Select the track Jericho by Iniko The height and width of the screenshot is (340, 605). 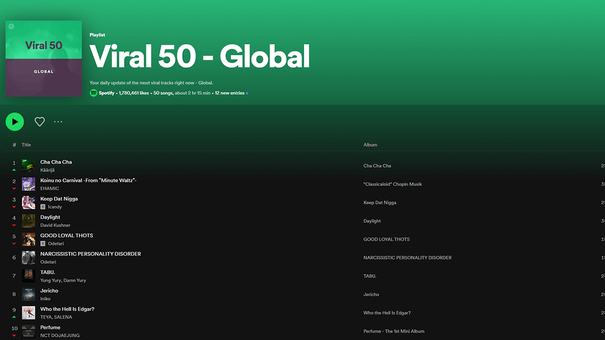pyautogui.click(x=49, y=290)
